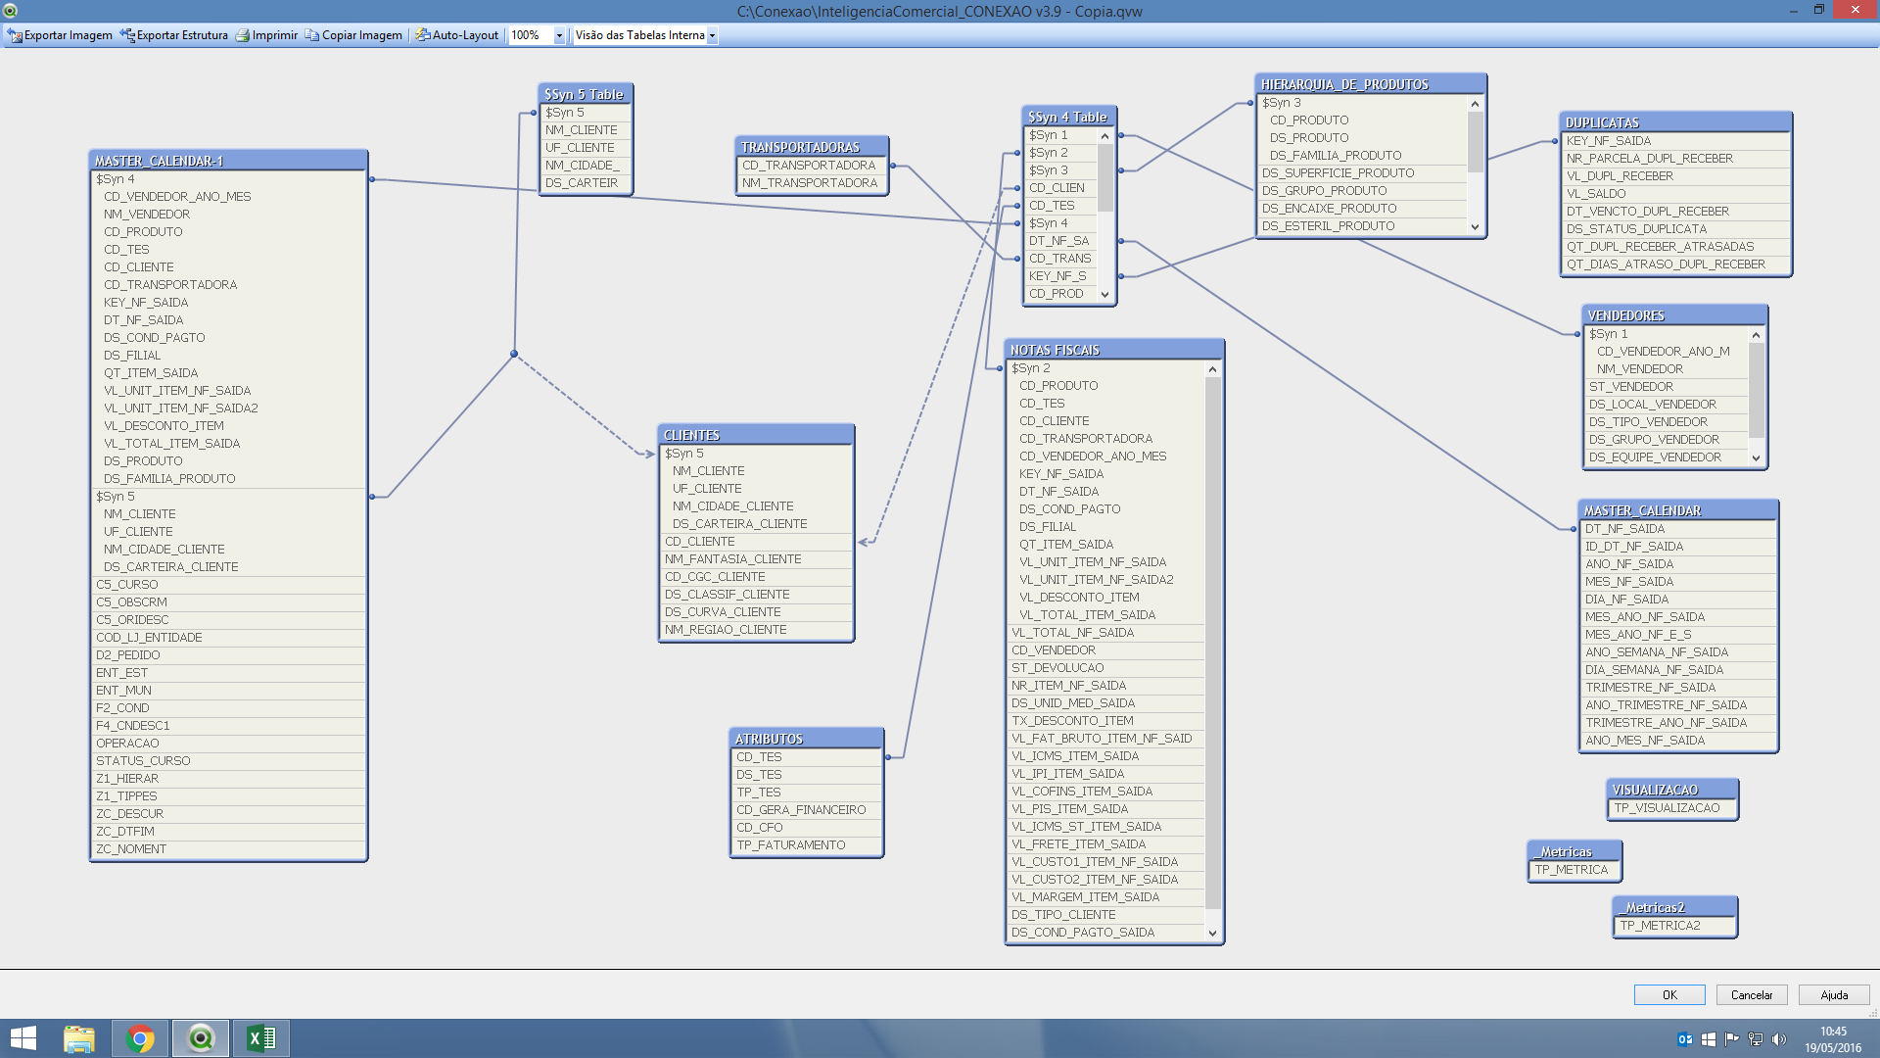Click the Exportar Imagem label

(x=69, y=35)
